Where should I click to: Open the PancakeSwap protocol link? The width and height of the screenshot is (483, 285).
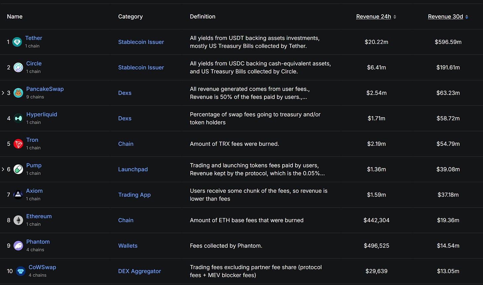[45, 89]
